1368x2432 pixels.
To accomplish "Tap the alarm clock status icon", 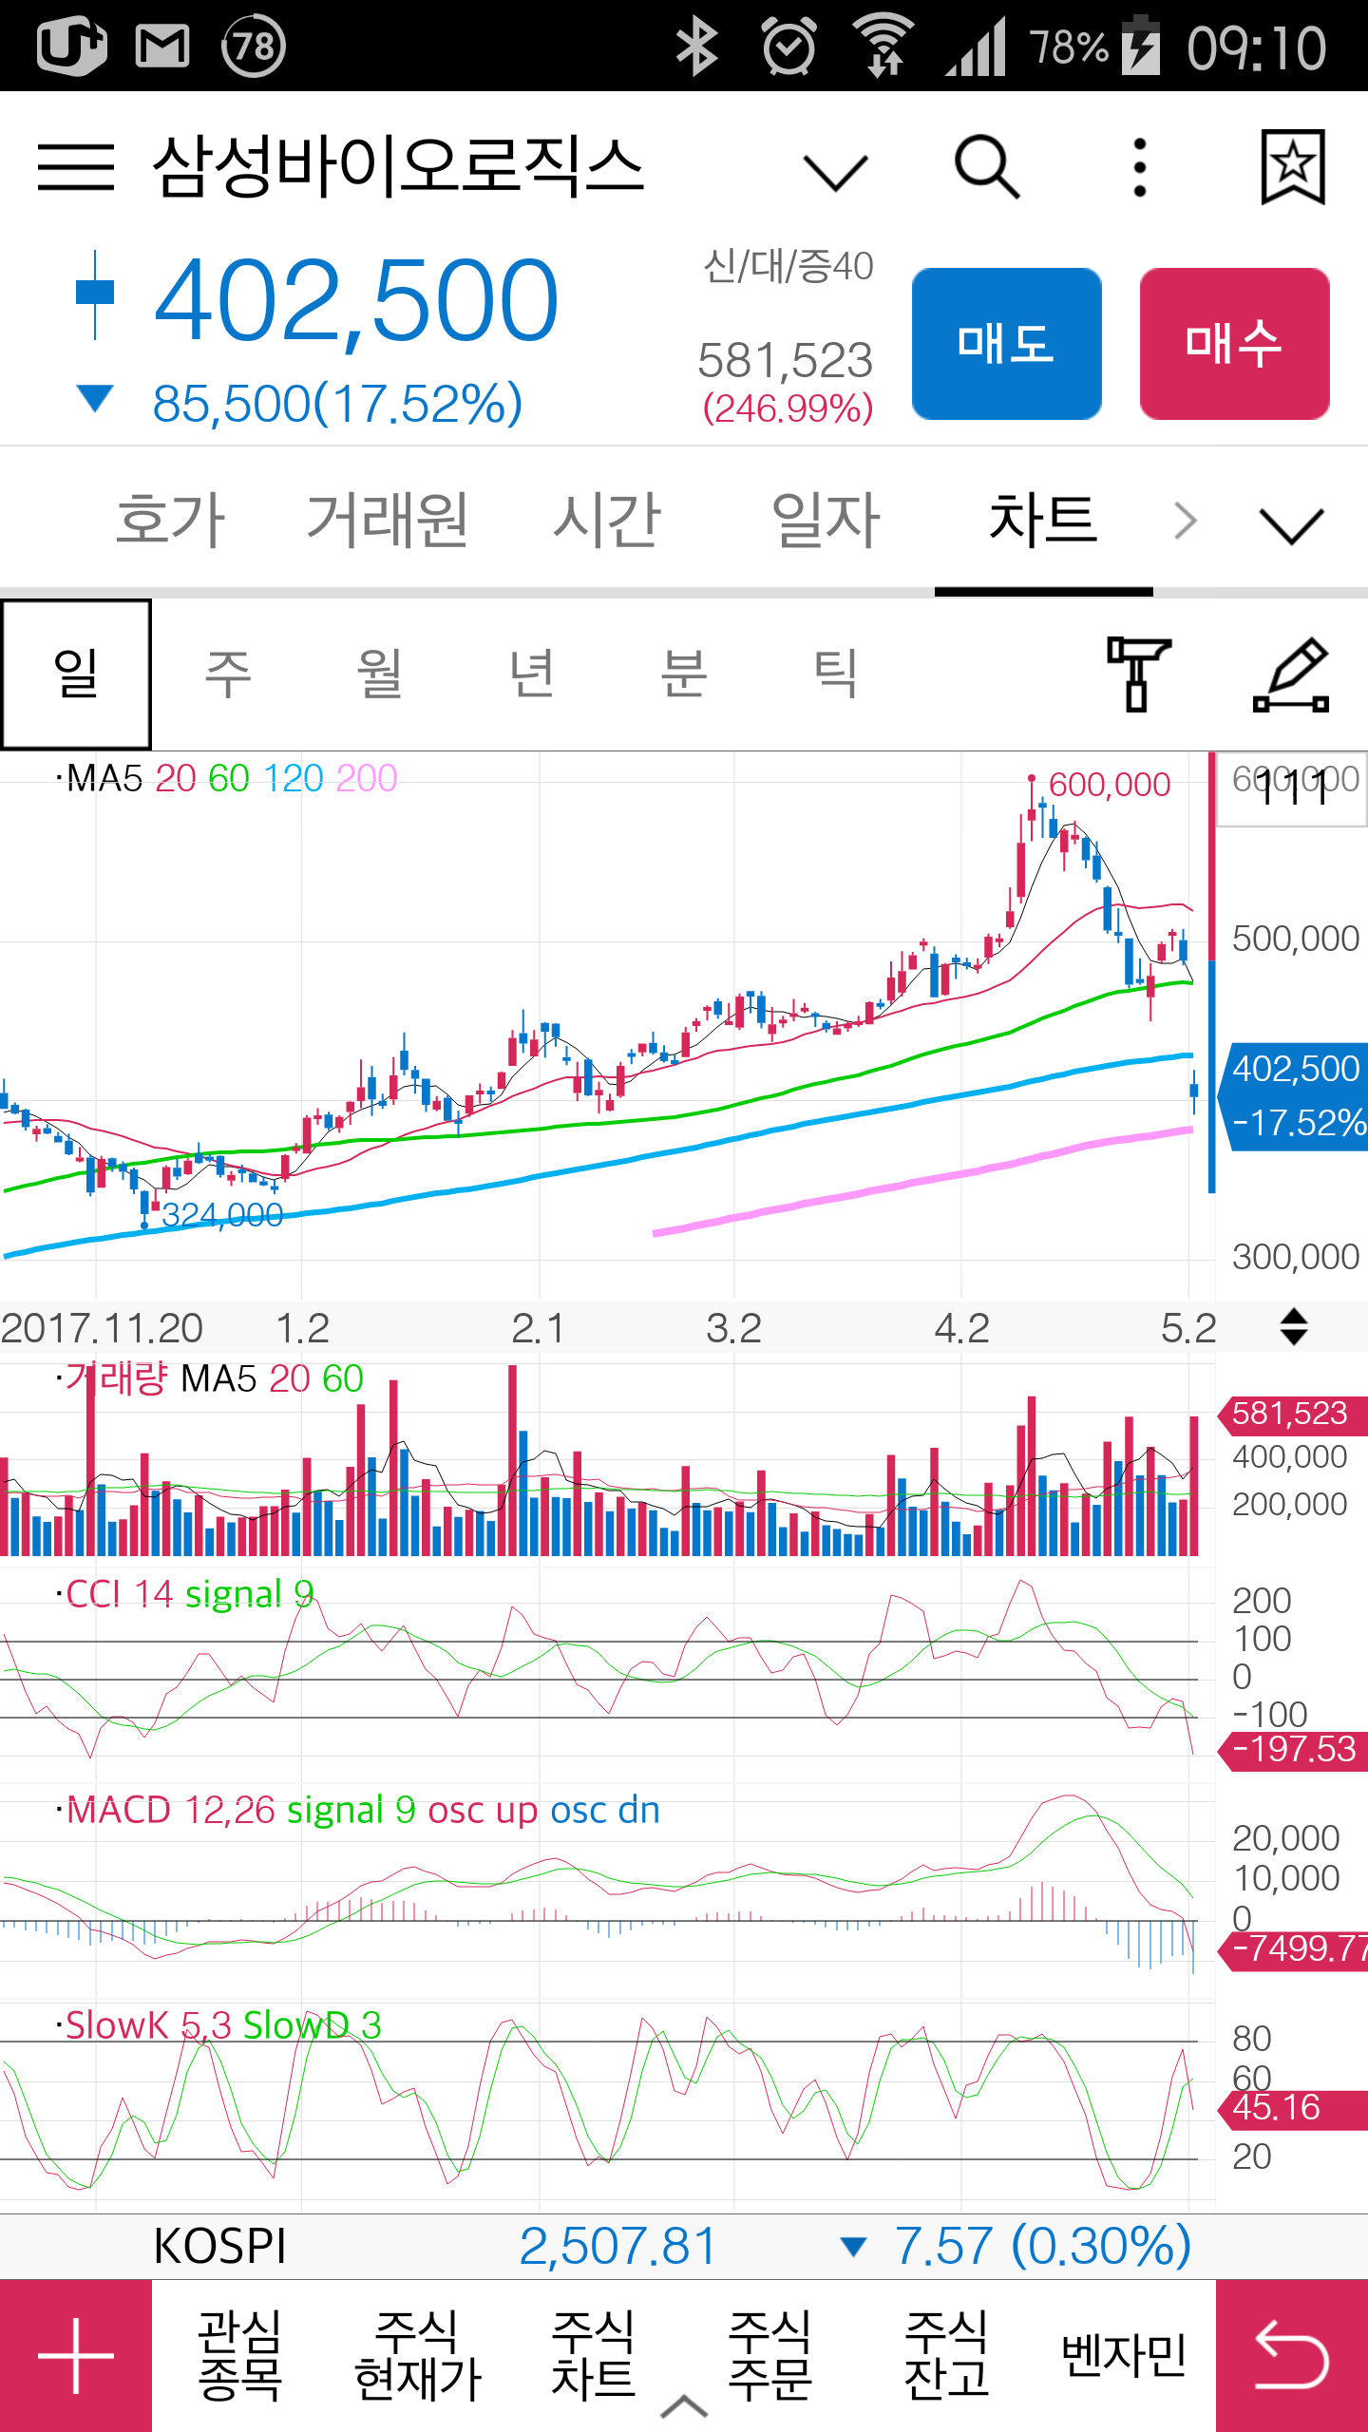I will coord(789,46).
